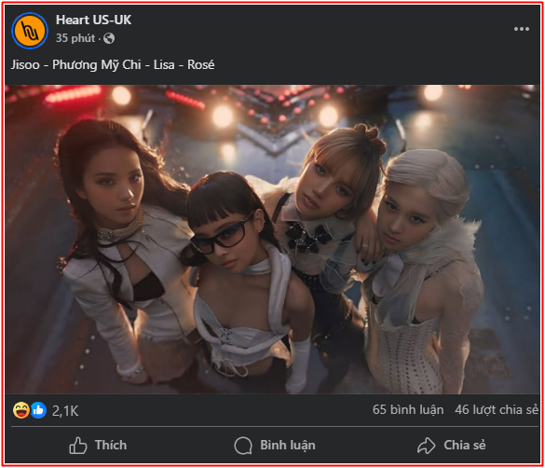Select the Bình luận button label
545x468 pixels.
tap(288, 446)
